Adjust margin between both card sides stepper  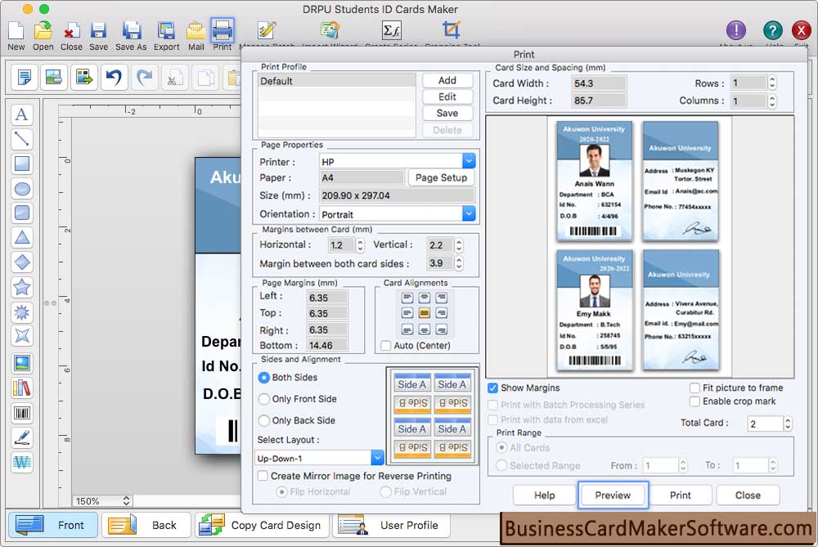coord(459,263)
